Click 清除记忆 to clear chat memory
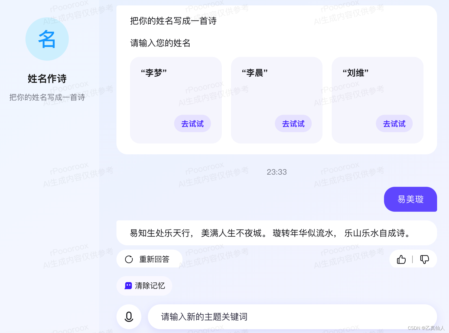This screenshot has height=333, width=449. click(144, 286)
